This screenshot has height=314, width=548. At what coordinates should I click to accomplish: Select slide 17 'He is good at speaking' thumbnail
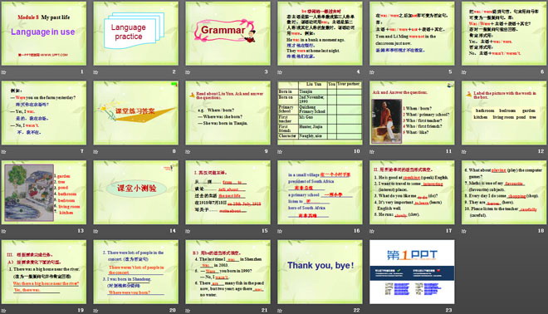coord(412,193)
